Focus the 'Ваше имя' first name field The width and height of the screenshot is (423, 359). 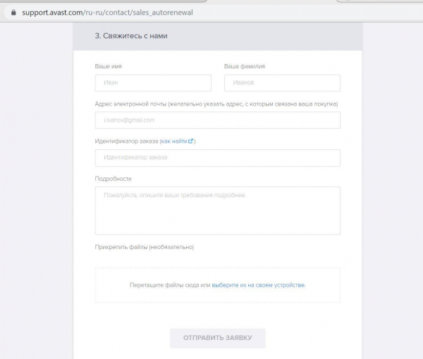pyautogui.click(x=153, y=83)
